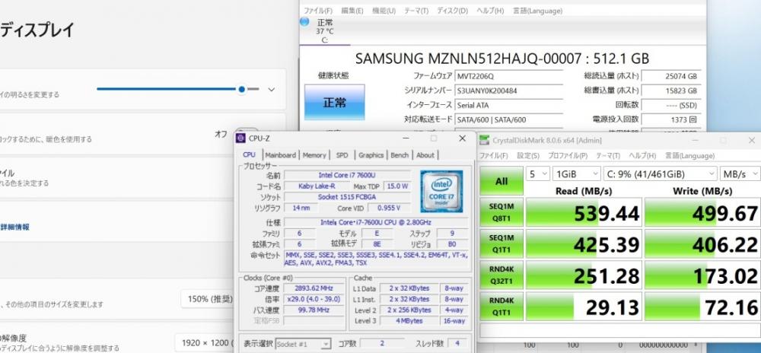
Task: Open 言語(Language) menu in CrystalDiskInfo
Action: click(x=537, y=10)
